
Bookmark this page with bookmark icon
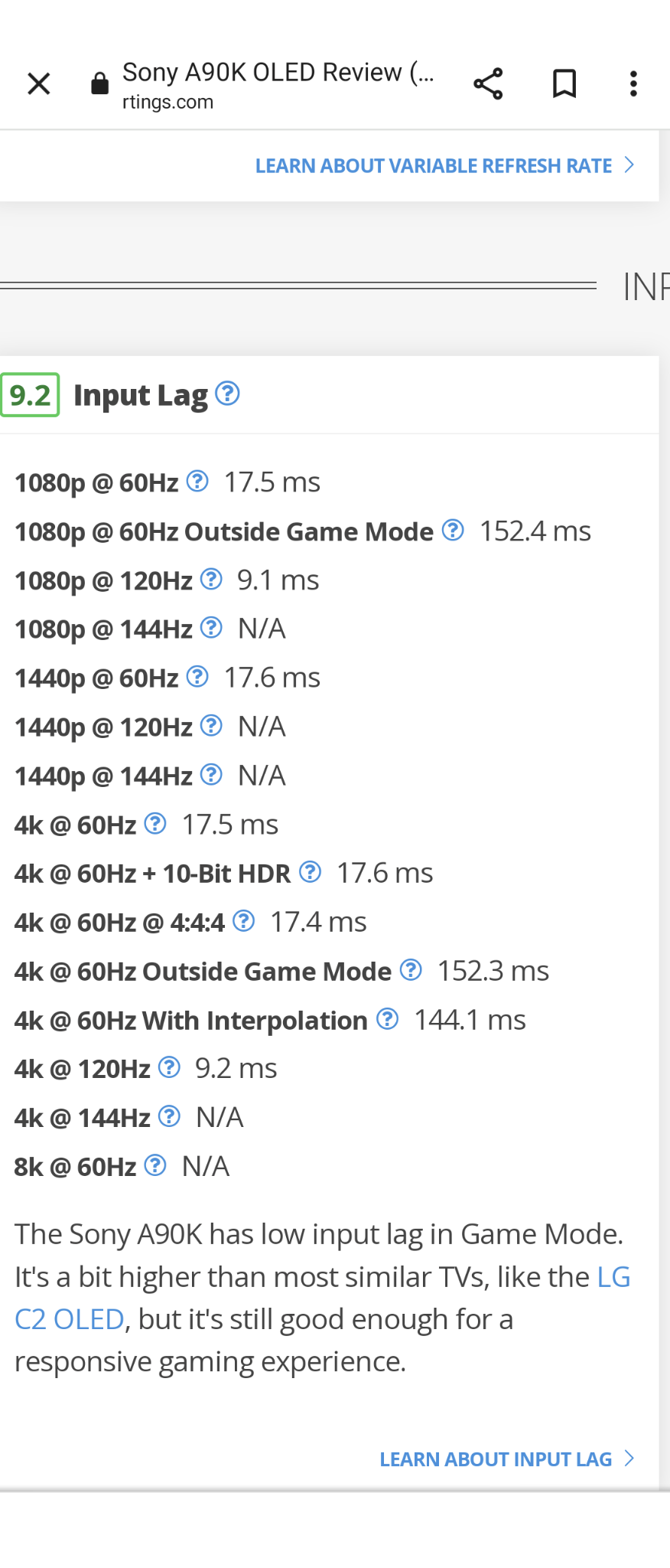(x=564, y=83)
